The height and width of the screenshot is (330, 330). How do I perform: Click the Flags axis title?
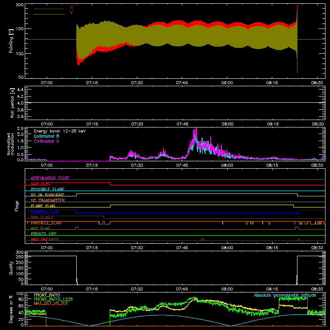16,206
